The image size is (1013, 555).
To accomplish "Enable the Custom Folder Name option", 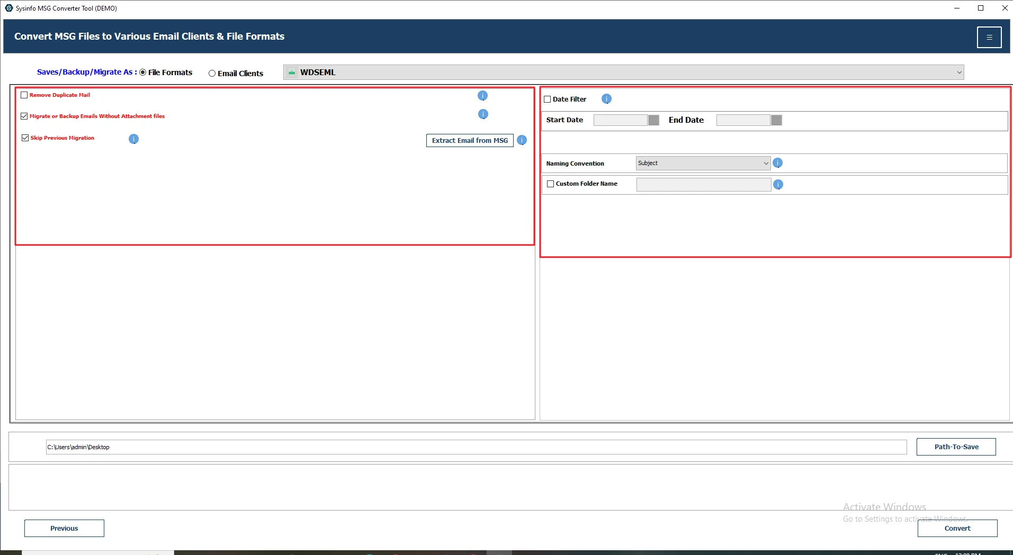I will pyautogui.click(x=550, y=184).
